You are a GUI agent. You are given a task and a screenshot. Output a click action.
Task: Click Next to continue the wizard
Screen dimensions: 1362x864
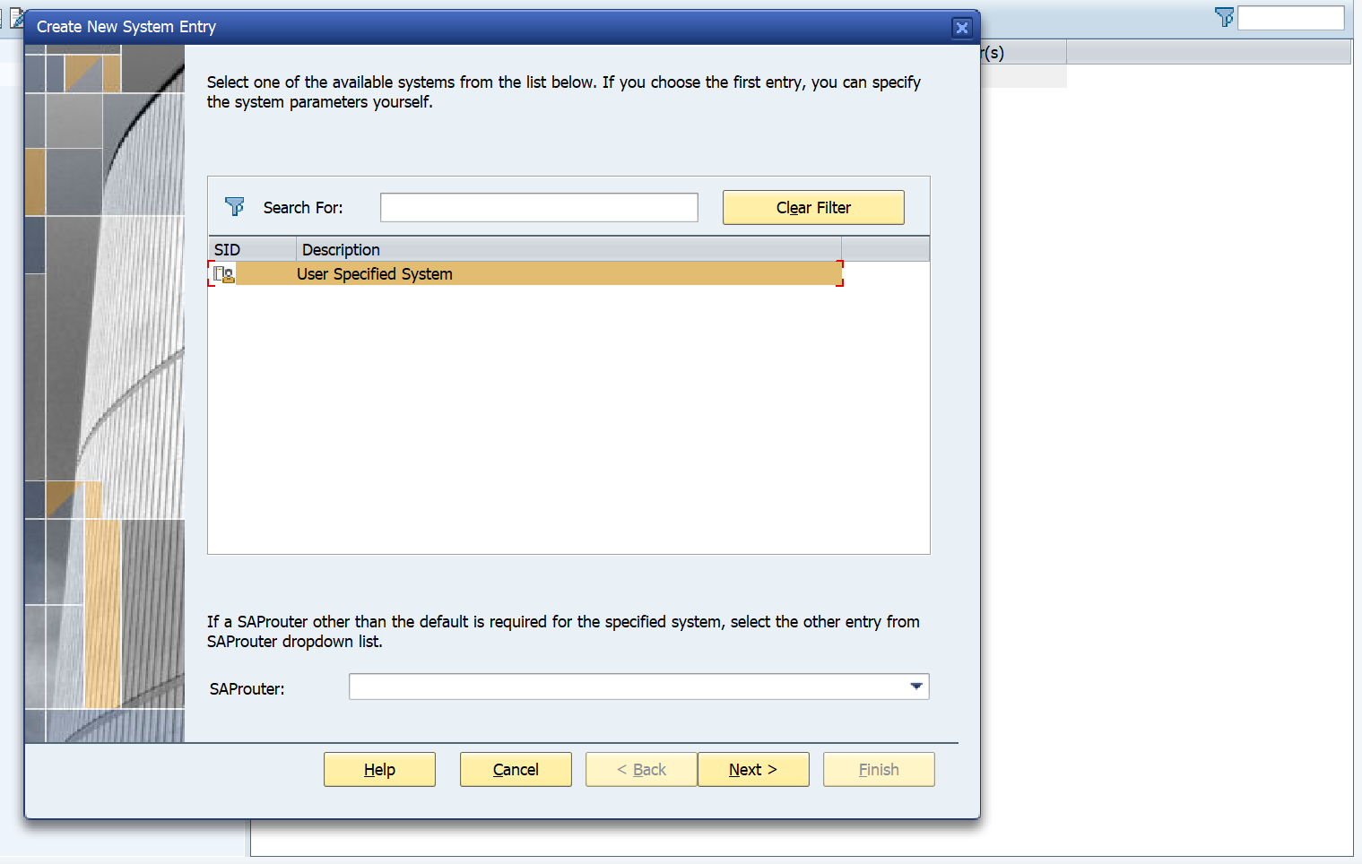click(753, 769)
